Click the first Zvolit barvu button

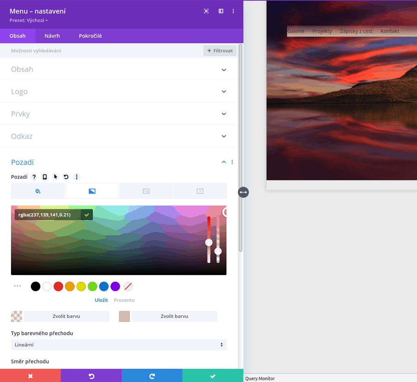point(66,316)
